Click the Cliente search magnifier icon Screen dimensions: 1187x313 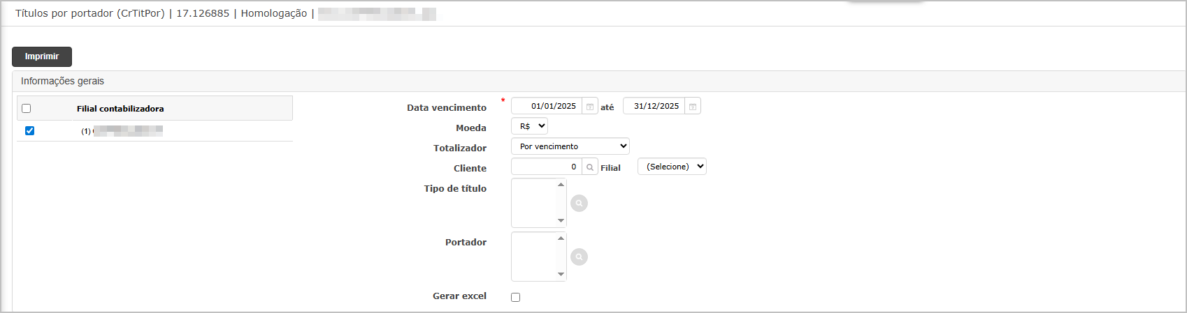click(x=590, y=167)
